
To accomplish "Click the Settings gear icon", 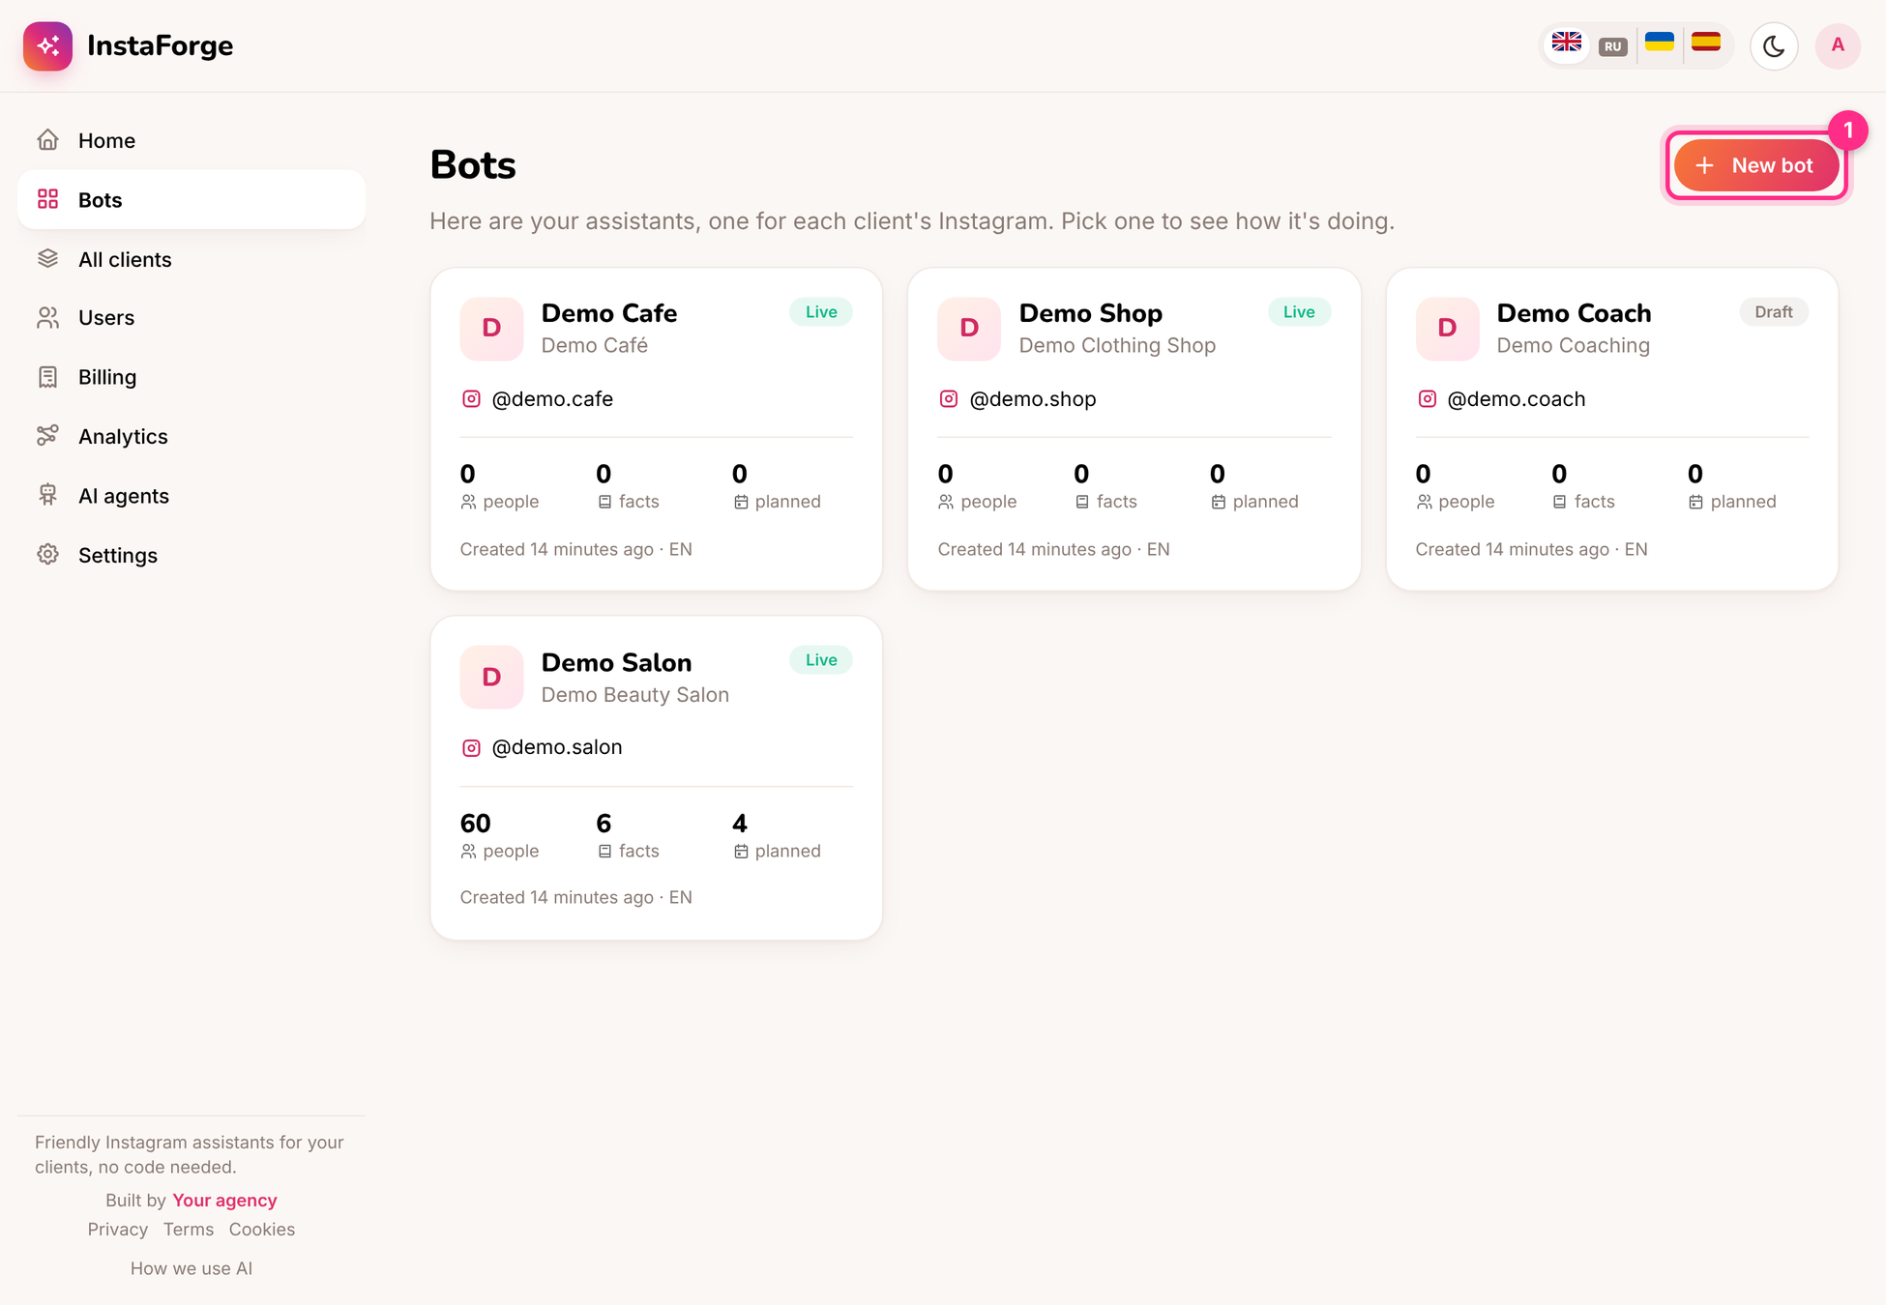I will click(47, 554).
